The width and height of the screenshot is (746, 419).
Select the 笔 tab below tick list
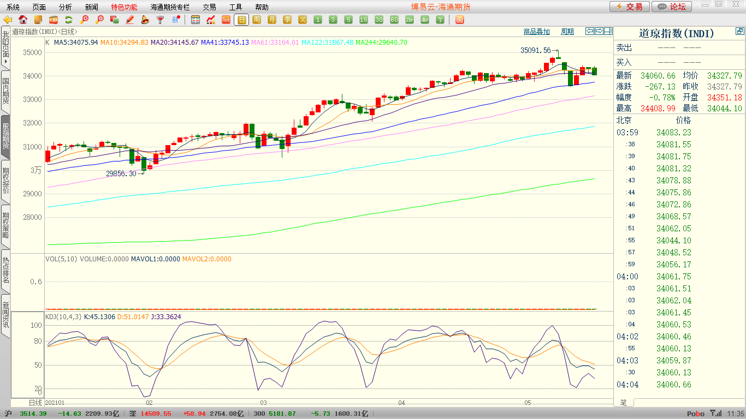(x=624, y=402)
